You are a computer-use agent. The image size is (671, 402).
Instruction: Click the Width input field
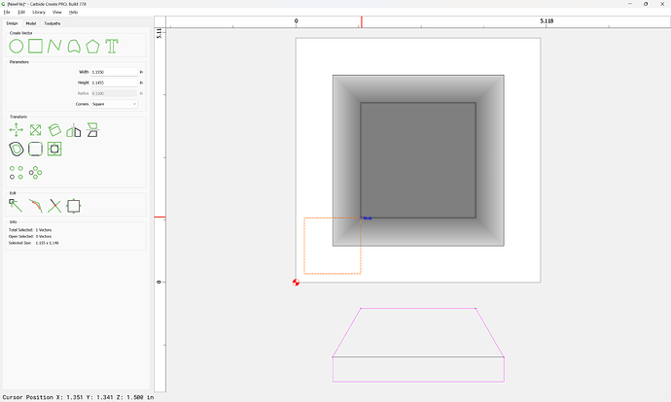[x=114, y=72]
